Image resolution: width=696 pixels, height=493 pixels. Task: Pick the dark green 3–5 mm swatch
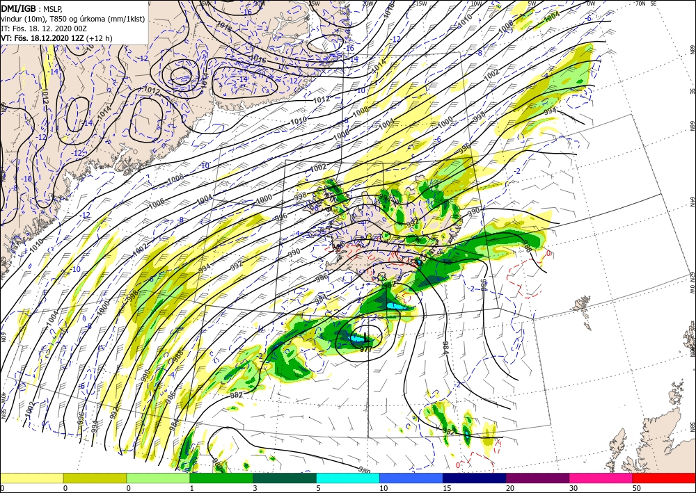click(285, 478)
